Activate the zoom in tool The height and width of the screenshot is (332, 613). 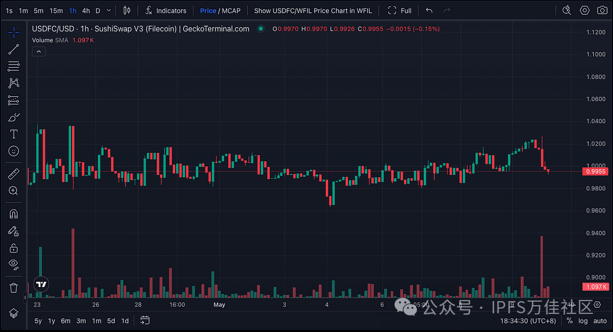click(13, 191)
